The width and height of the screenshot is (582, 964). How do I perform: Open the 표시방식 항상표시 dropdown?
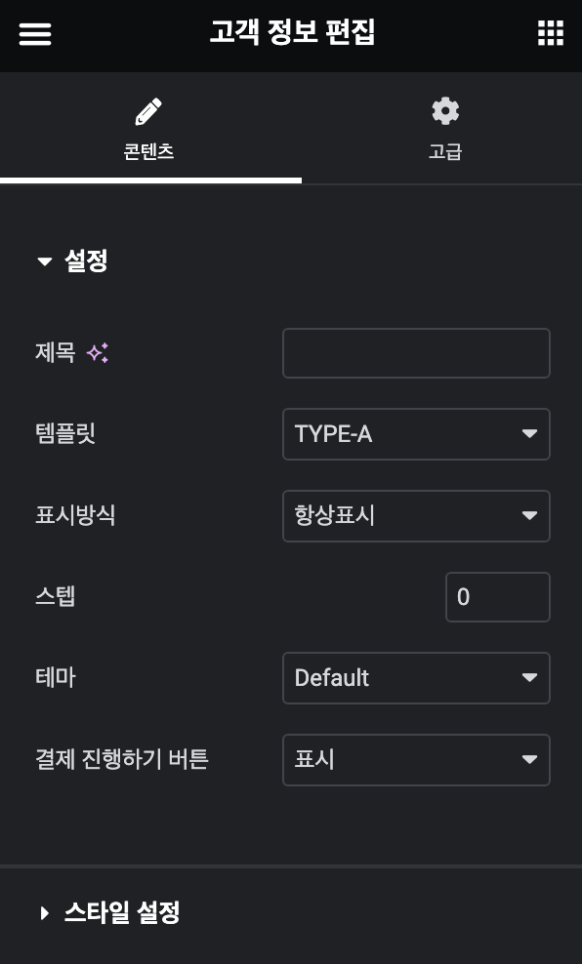(416, 516)
